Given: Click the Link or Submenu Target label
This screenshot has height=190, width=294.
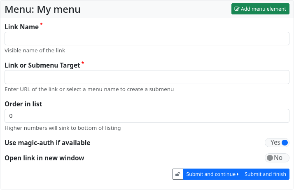Looking at the screenshot, I should (42, 65).
